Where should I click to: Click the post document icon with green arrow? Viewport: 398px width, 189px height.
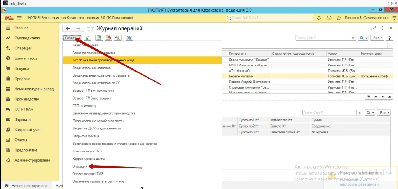99,38
